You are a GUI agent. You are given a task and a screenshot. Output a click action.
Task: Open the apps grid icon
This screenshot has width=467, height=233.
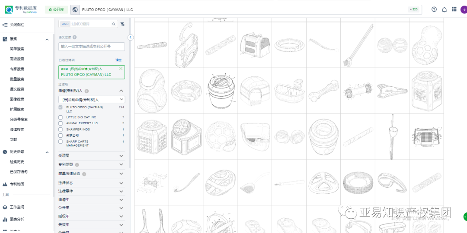[x=454, y=9]
